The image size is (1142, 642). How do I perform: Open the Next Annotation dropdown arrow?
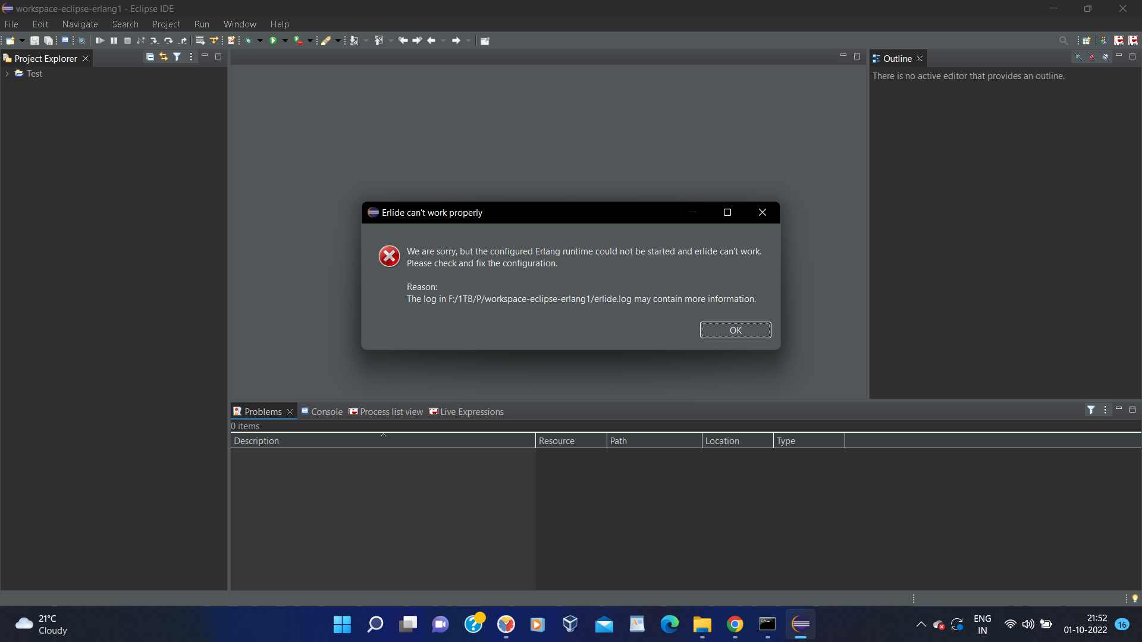(x=366, y=40)
